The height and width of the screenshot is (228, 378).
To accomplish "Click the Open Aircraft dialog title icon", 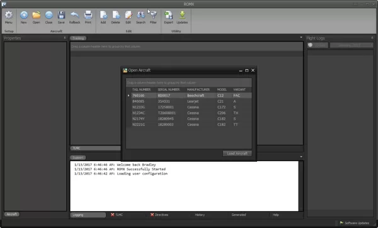I will tap(125, 71).
